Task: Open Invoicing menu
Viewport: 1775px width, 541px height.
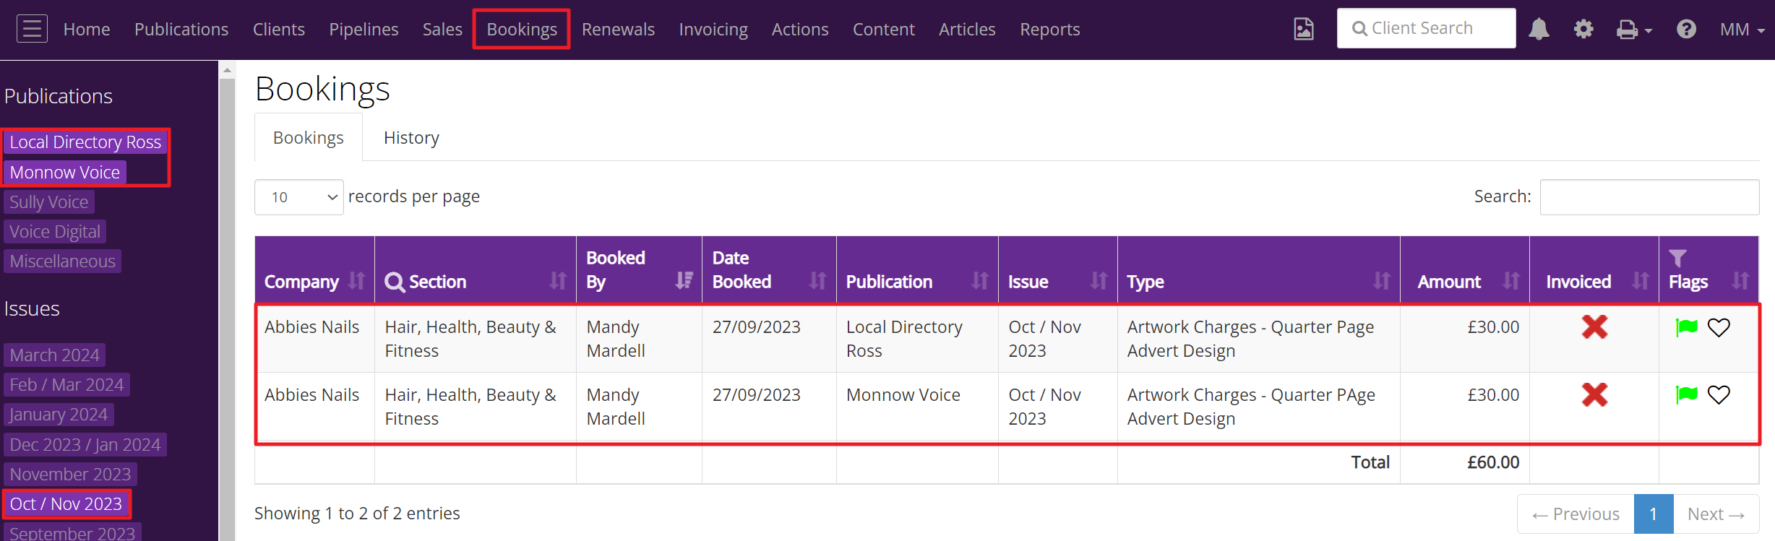Action: [x=713, y=30]
